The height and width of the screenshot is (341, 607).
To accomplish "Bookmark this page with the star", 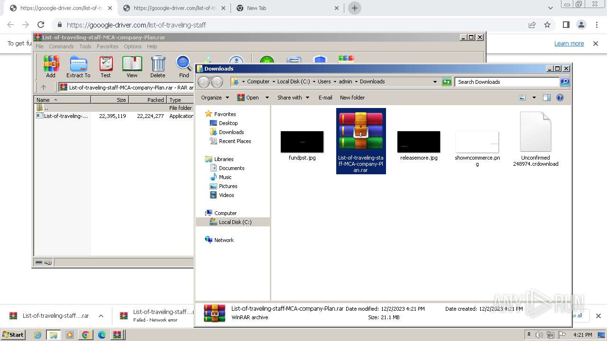I will (547, 25).
